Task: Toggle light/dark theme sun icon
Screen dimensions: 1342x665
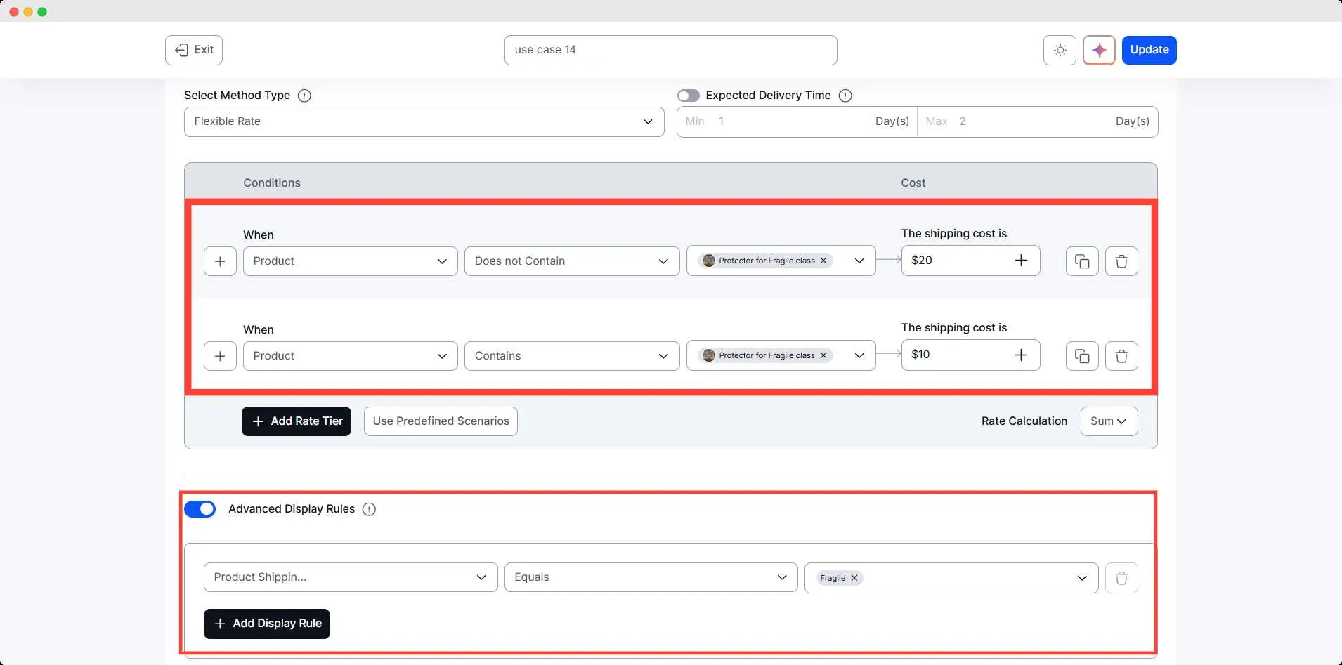Action: click(x=1060, y=50)
